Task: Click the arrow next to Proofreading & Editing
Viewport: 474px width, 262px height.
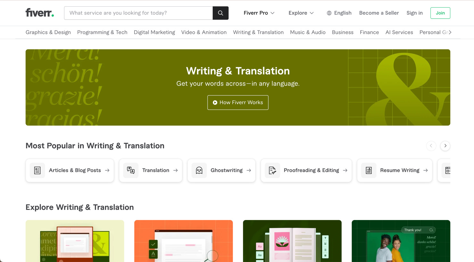Action: point(345,170)
